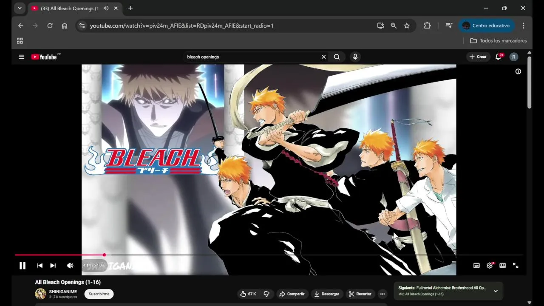Open a new browser tab
This screenshot has width=544, height=306.
click(x=130, y=8)
